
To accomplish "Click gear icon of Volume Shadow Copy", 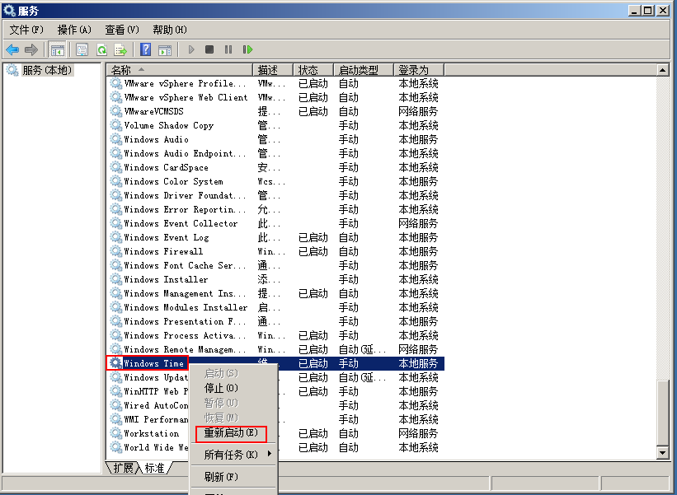I will click(x=115, y=125).
